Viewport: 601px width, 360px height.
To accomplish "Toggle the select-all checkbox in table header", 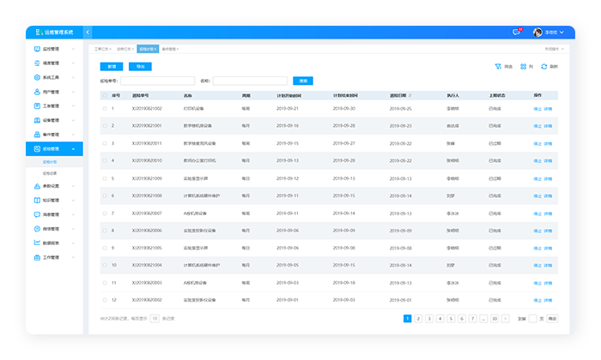I will point(105,95).
